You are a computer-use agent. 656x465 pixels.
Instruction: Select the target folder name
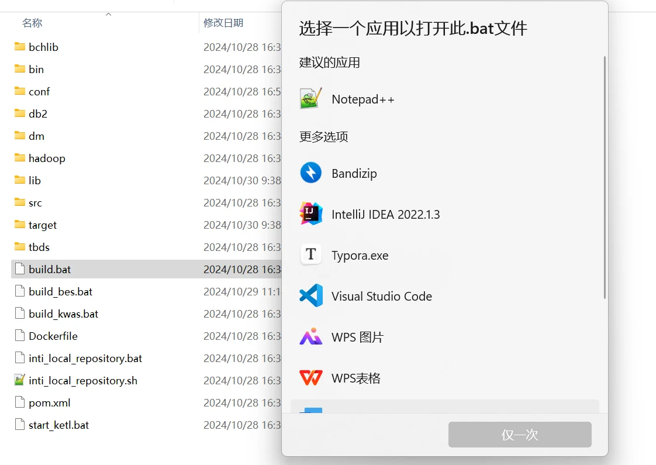[x=43, y=225]
